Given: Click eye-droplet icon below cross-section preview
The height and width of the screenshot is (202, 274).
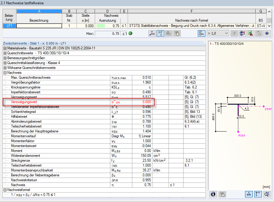Looking at the screenshot, I should point(222,194).
